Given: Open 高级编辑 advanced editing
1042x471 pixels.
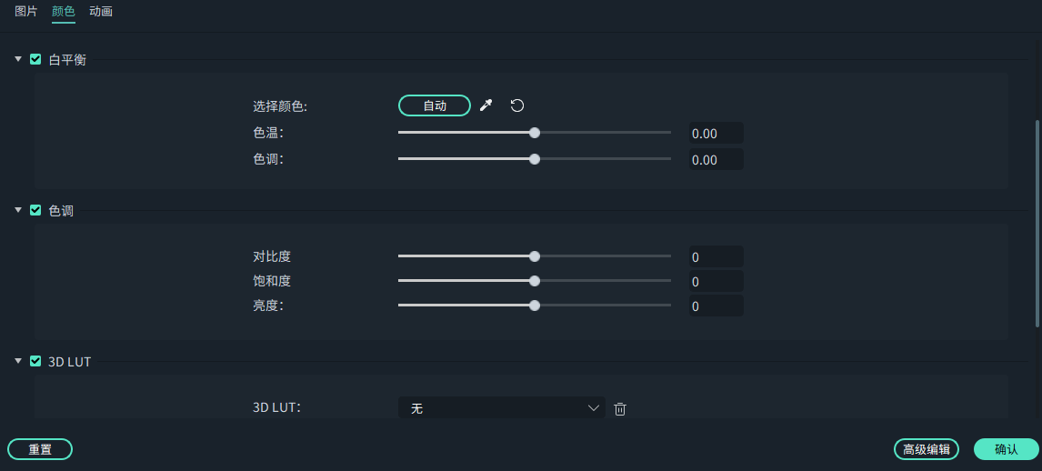Looking at the screenshot, I should [x=927, y=449].
